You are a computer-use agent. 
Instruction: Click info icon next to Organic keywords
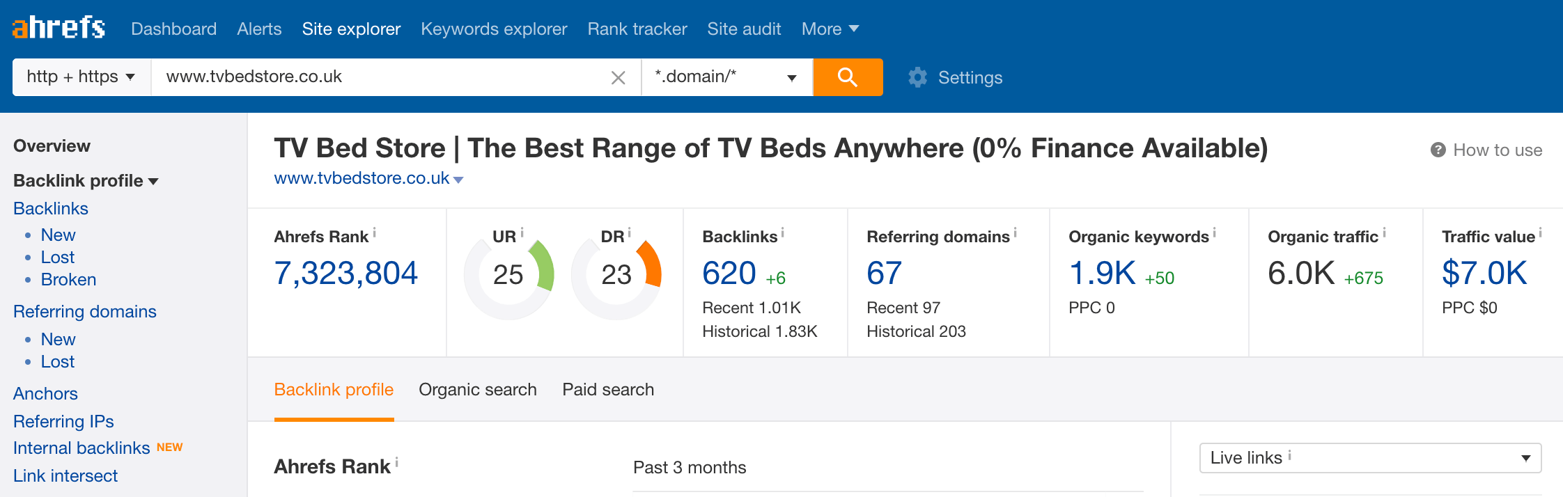(1215, 232)
